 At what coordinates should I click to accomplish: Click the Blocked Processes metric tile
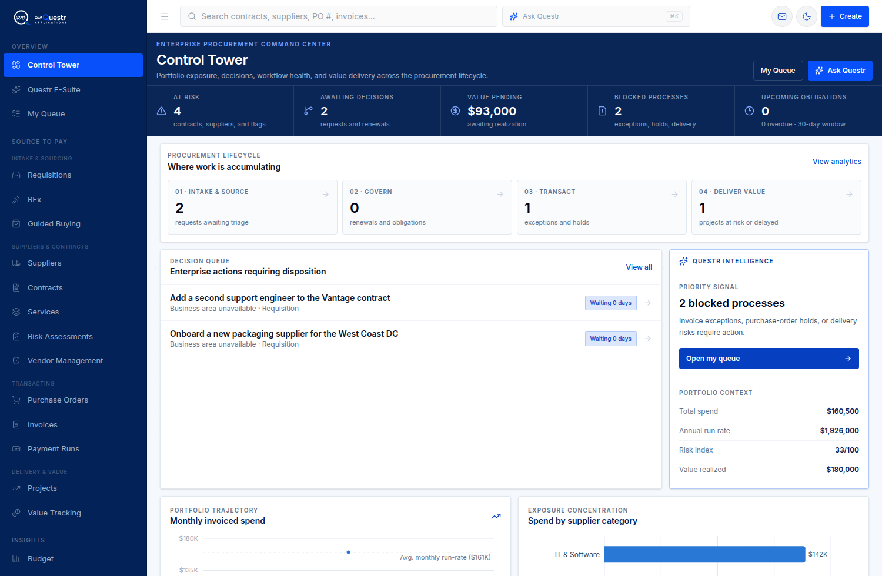pyautogui.click(x=661, y=111)
